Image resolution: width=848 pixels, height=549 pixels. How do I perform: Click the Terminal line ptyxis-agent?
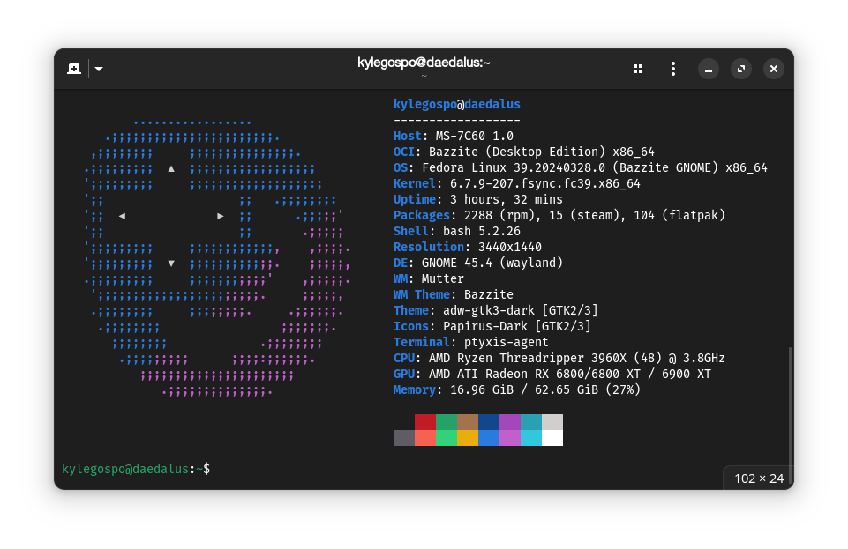(471, 342)
